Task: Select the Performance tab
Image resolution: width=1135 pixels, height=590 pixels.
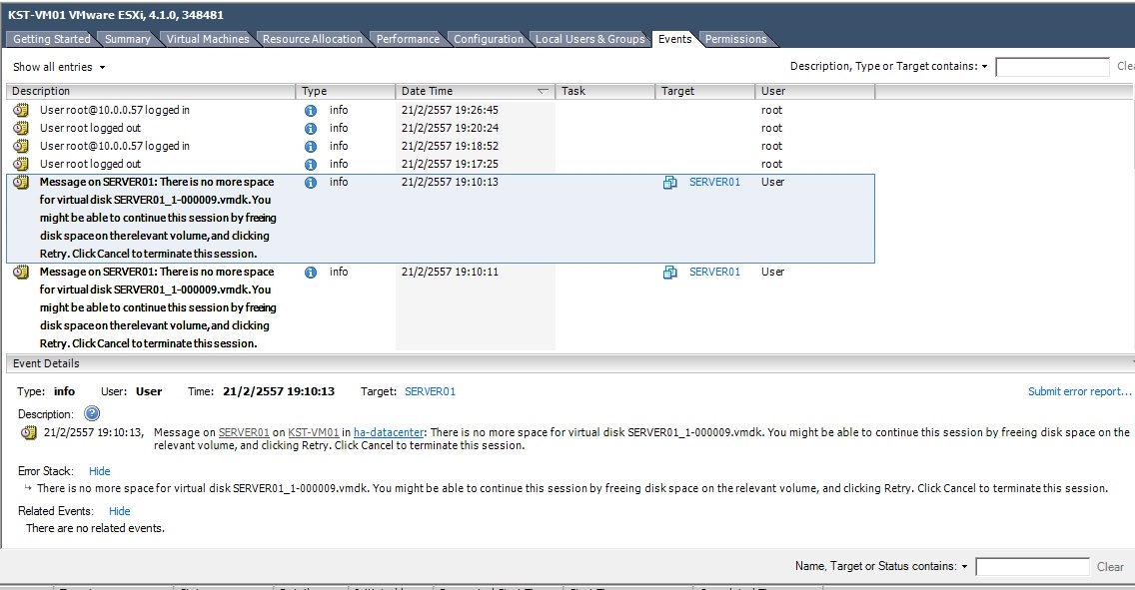Action: click(408, 39)
